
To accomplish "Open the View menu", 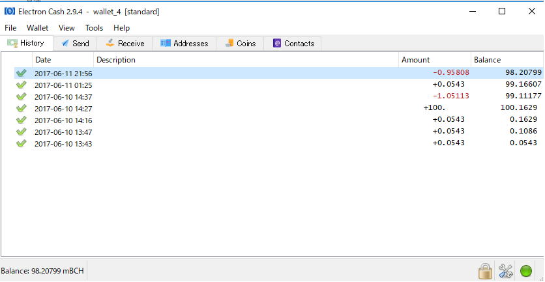I will point(66,28).
